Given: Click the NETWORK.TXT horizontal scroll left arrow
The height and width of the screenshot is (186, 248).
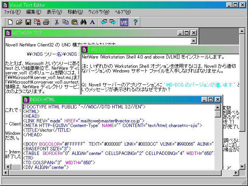Looking at the screenshot, I should point(8,167).
